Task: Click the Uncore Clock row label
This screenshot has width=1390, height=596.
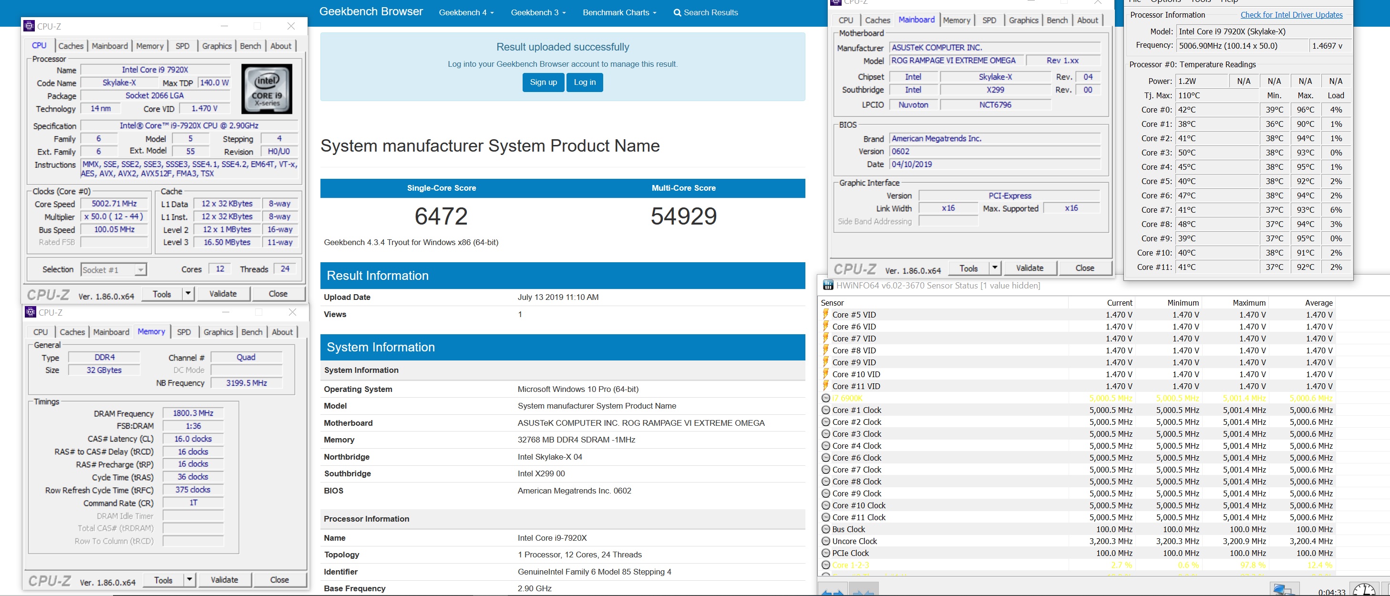Action: pyautogui.click(x=855, y=541)
